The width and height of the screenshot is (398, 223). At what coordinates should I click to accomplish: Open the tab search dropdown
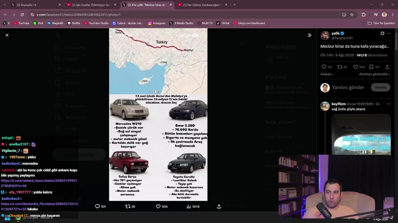pos(4,5)
